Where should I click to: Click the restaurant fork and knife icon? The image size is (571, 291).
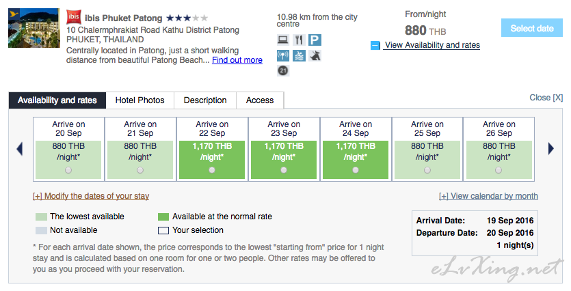(x=299, y=40)
